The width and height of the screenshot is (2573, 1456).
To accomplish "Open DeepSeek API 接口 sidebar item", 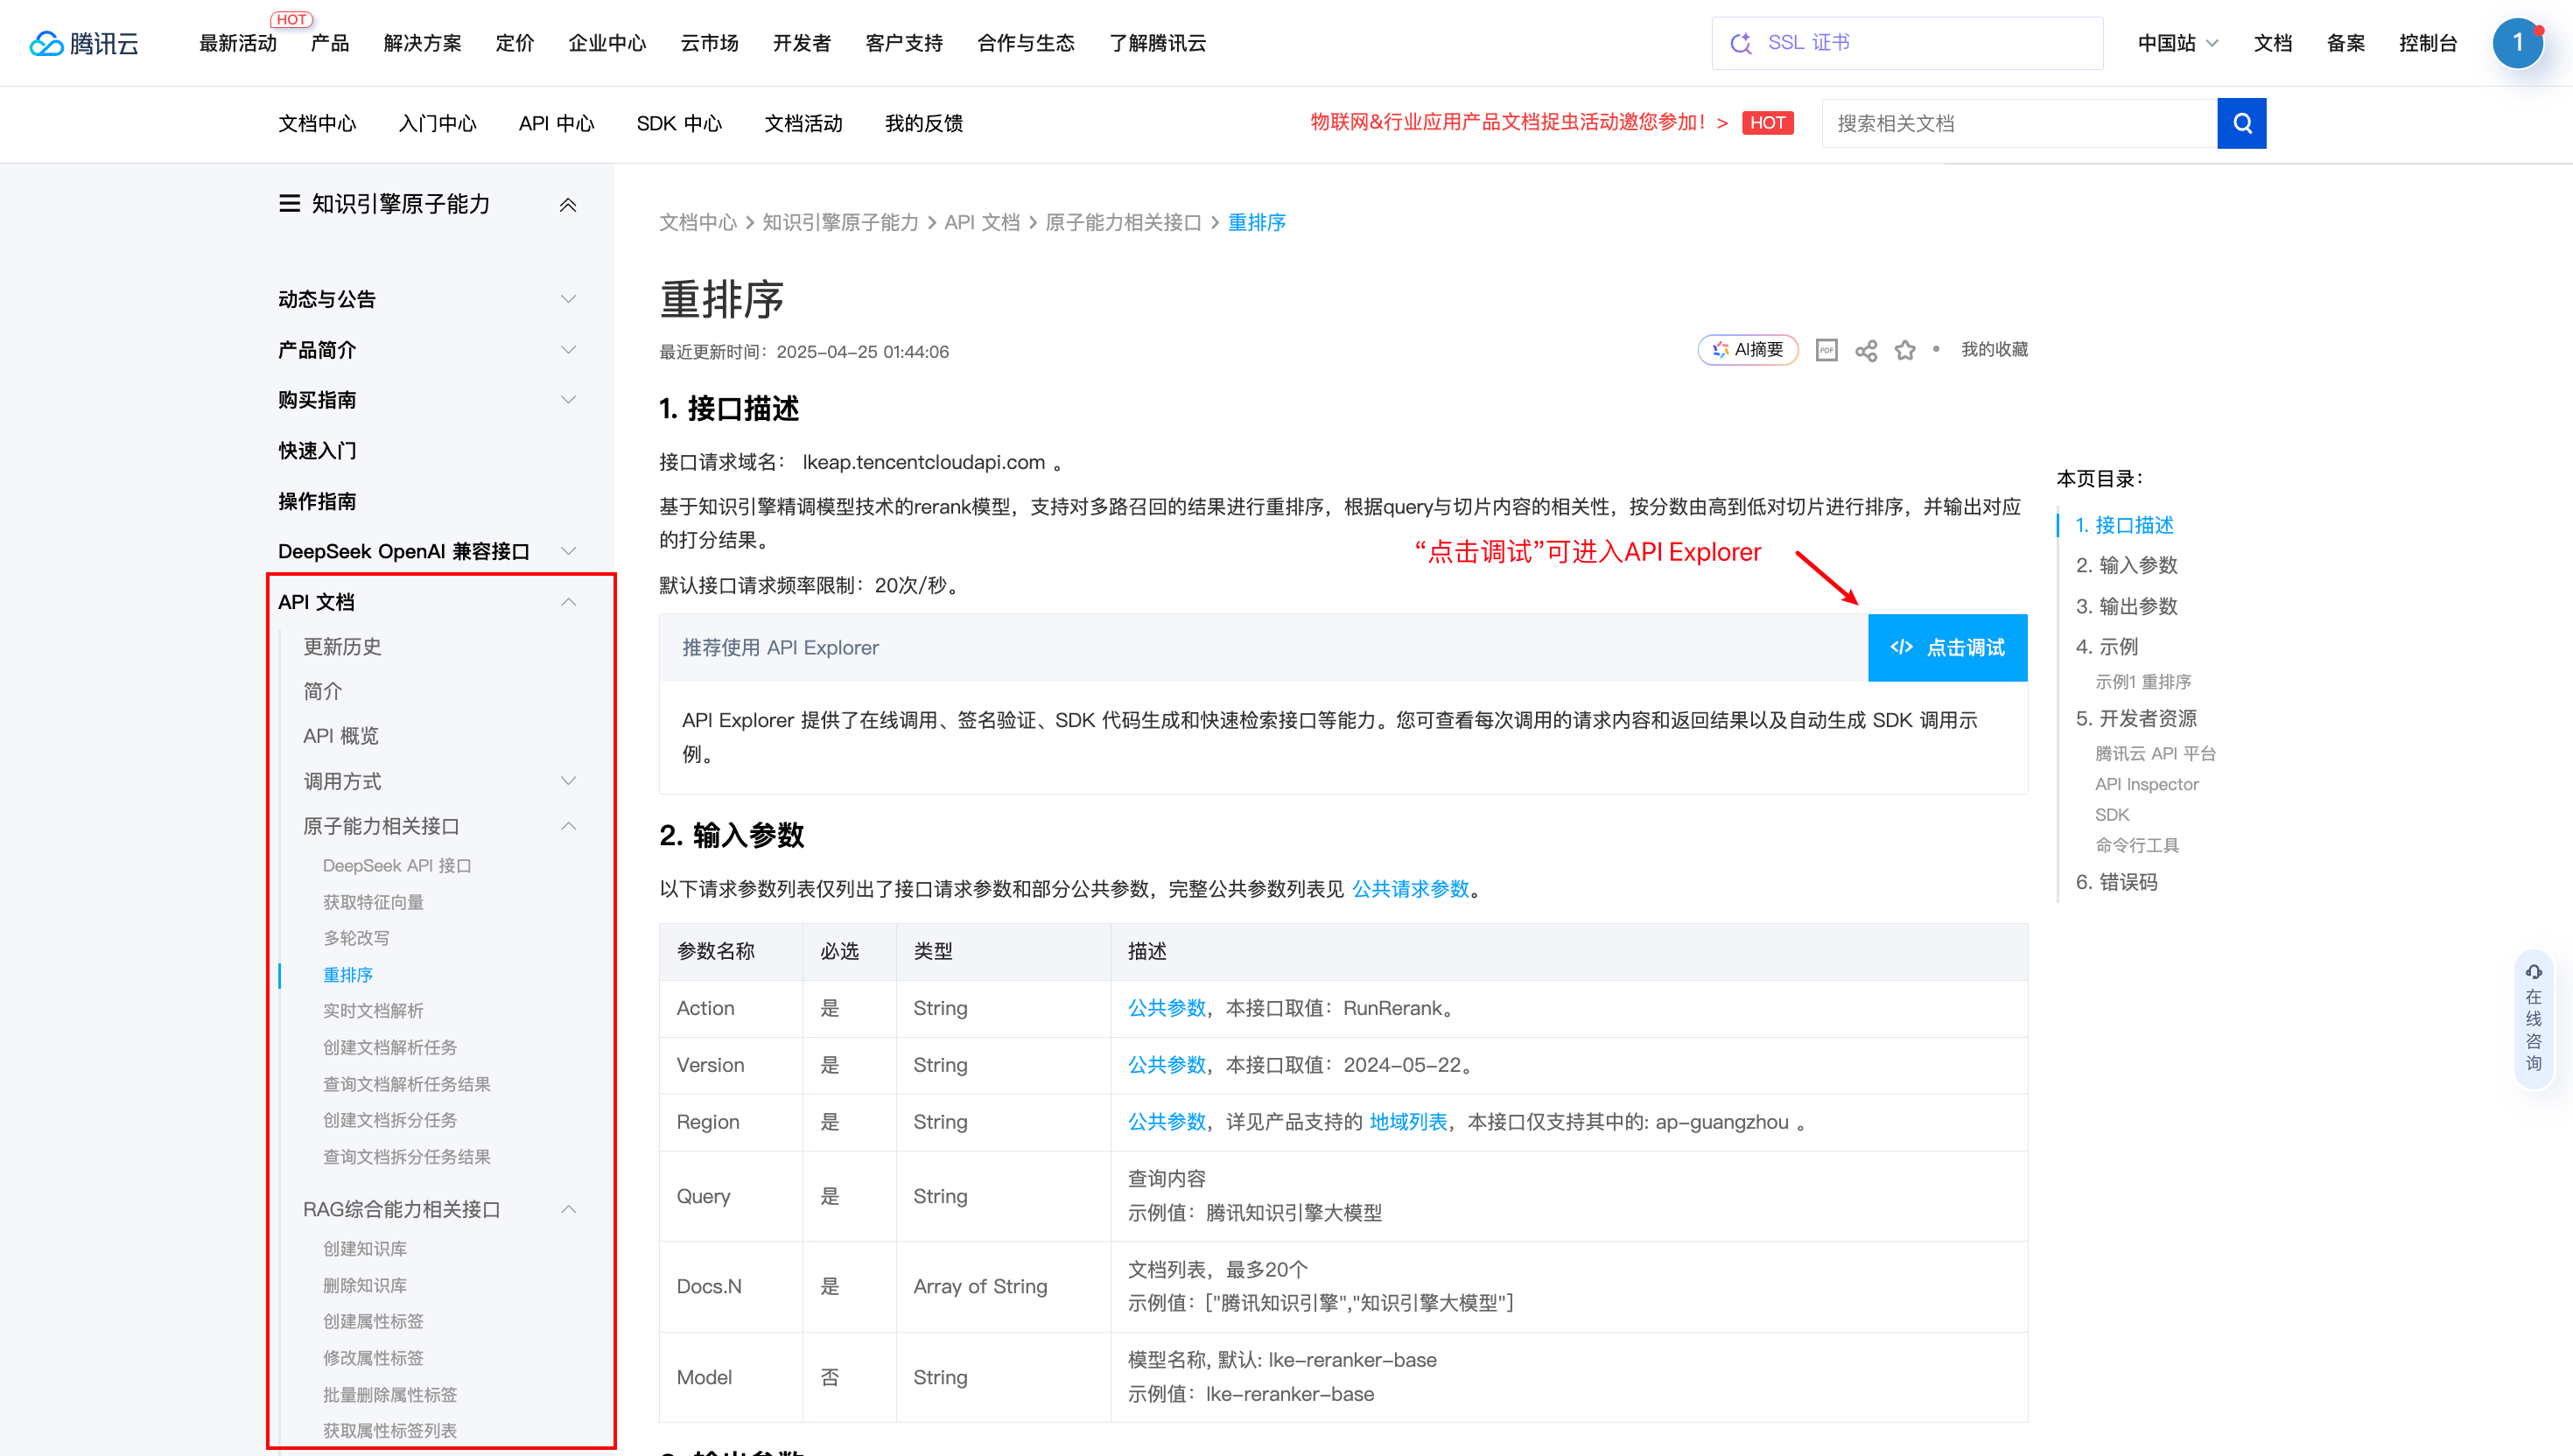I will 397,866.
